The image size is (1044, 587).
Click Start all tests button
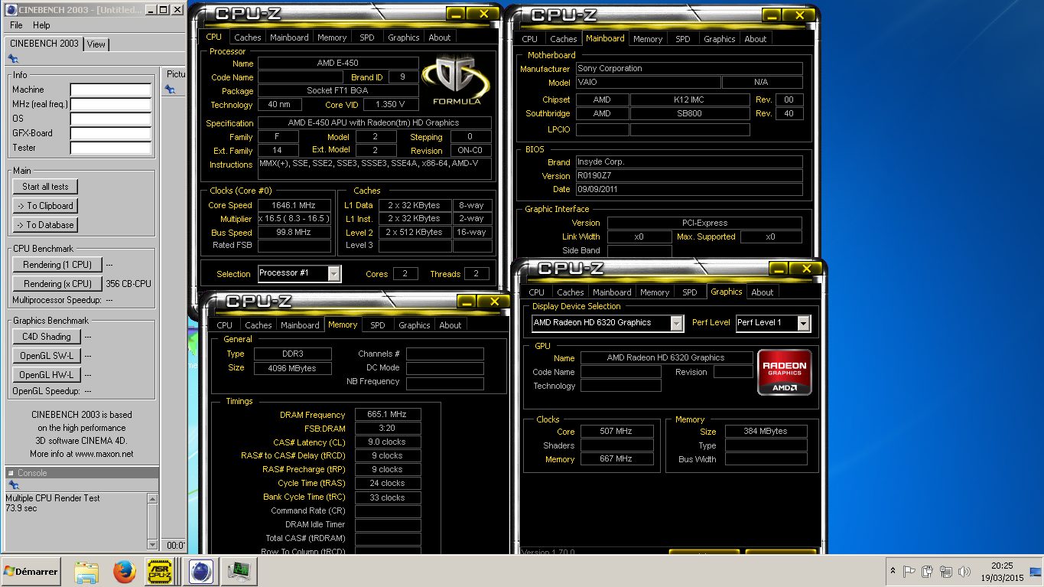tap(45, 187)
